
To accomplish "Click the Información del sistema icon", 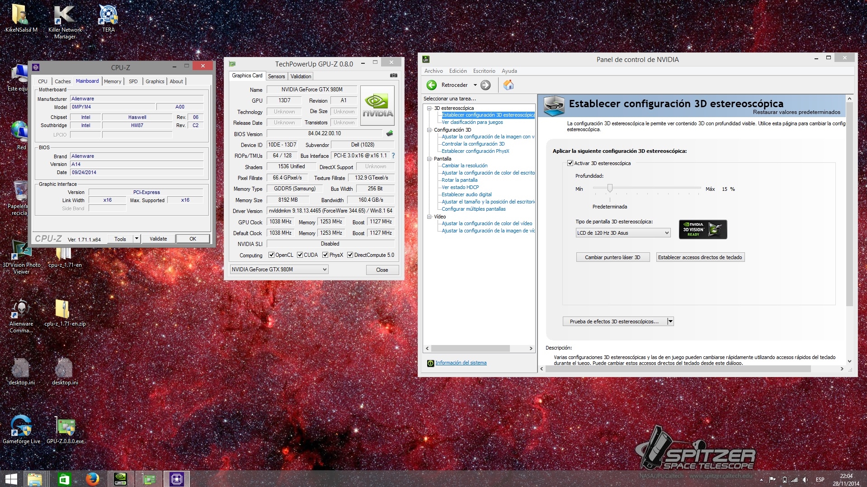I will (430, 363).
